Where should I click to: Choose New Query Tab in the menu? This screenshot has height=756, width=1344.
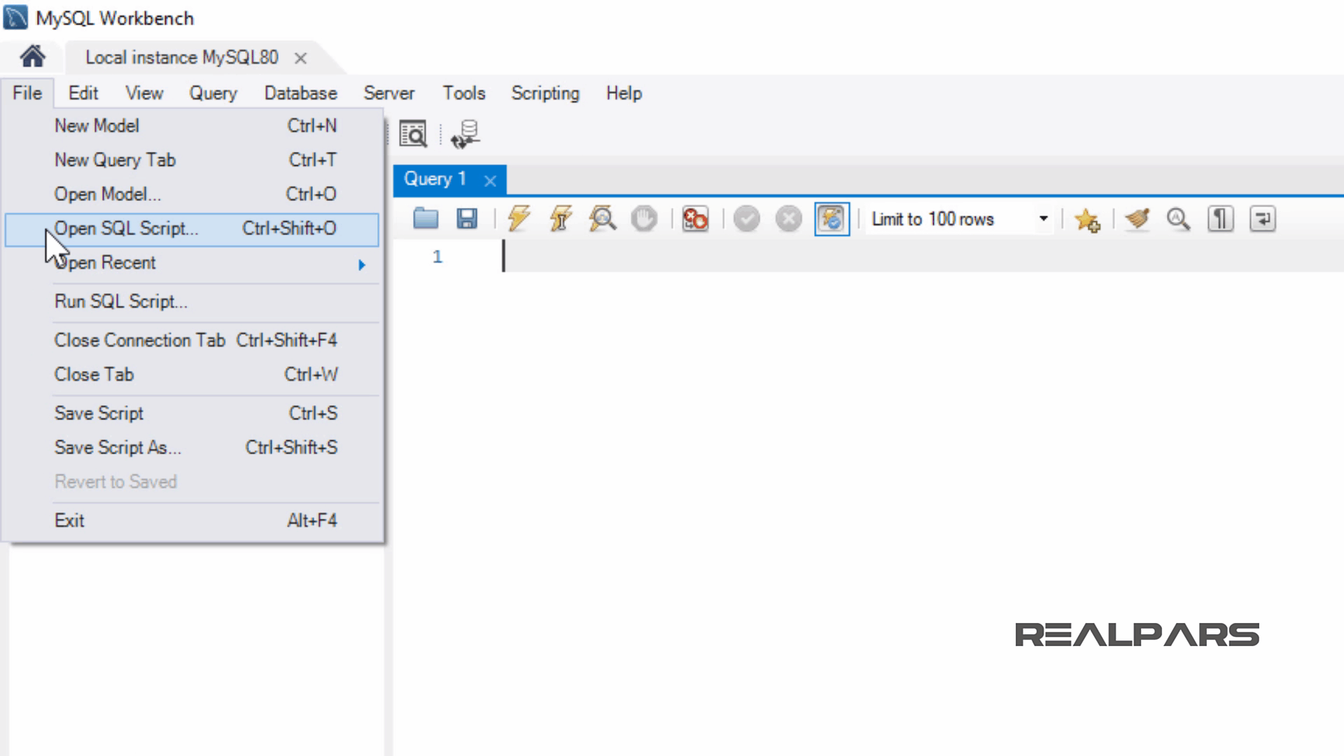pyautogui.click(x=115, y=160)
